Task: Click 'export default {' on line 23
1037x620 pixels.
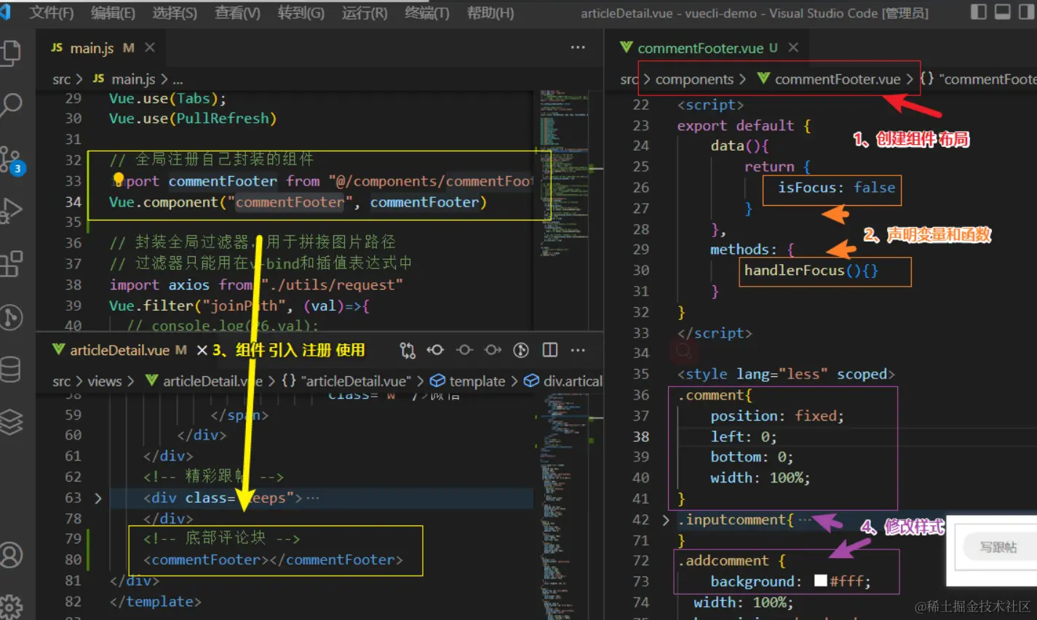Action: pos(744,125)
